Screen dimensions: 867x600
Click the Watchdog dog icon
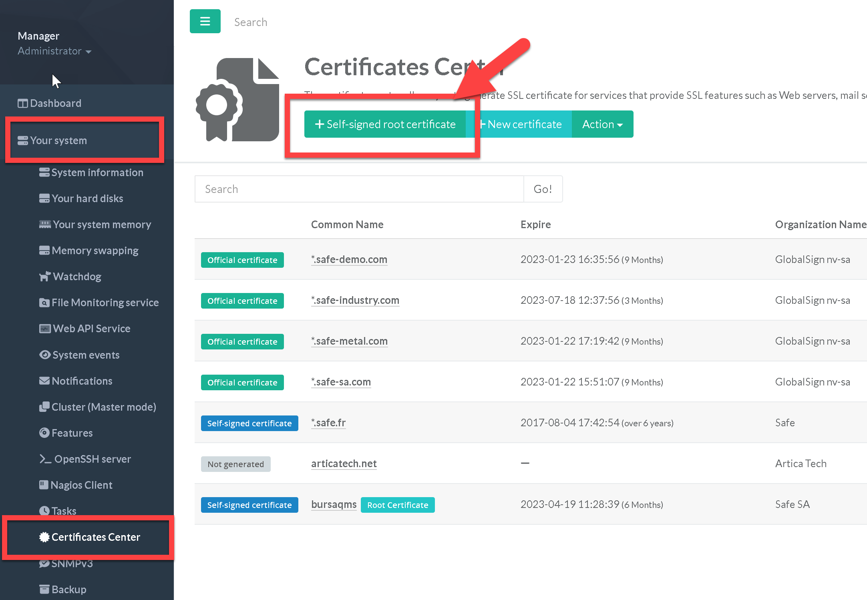pyautogui.click(x=44, y=276)
